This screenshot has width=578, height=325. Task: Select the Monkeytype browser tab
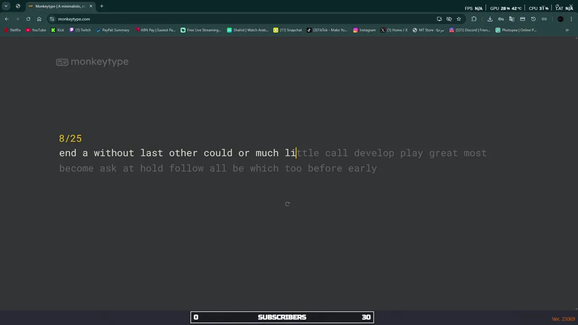pyautogui.click(x=60, y=6)
